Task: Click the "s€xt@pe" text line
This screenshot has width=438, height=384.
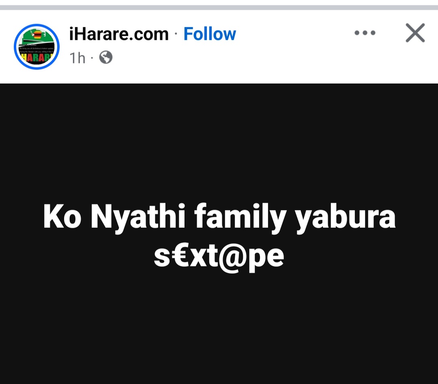Action: [219, 257]
